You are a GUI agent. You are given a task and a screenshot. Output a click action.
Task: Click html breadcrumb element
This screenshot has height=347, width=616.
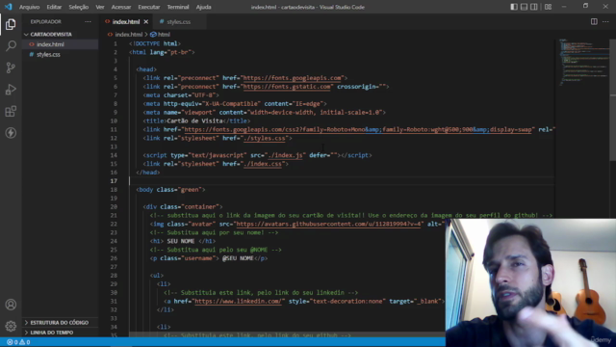click(161, 35)
